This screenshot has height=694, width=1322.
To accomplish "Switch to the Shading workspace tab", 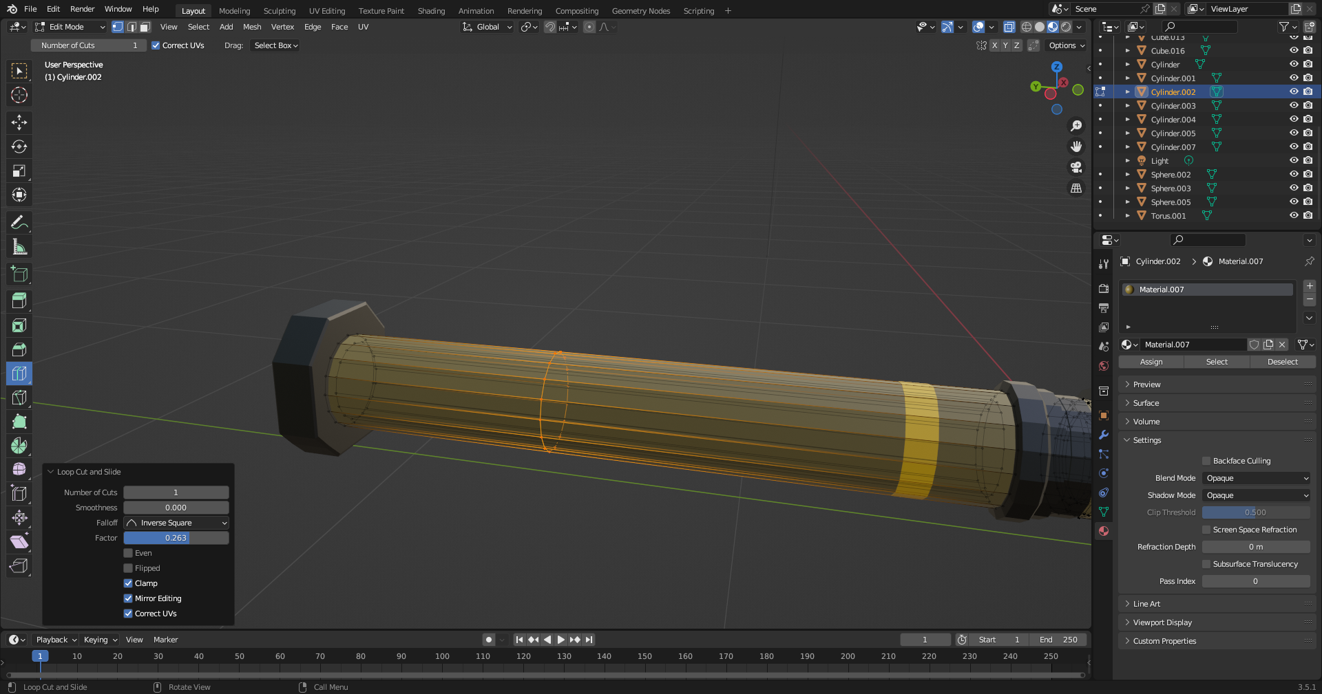I will point(431,11).
